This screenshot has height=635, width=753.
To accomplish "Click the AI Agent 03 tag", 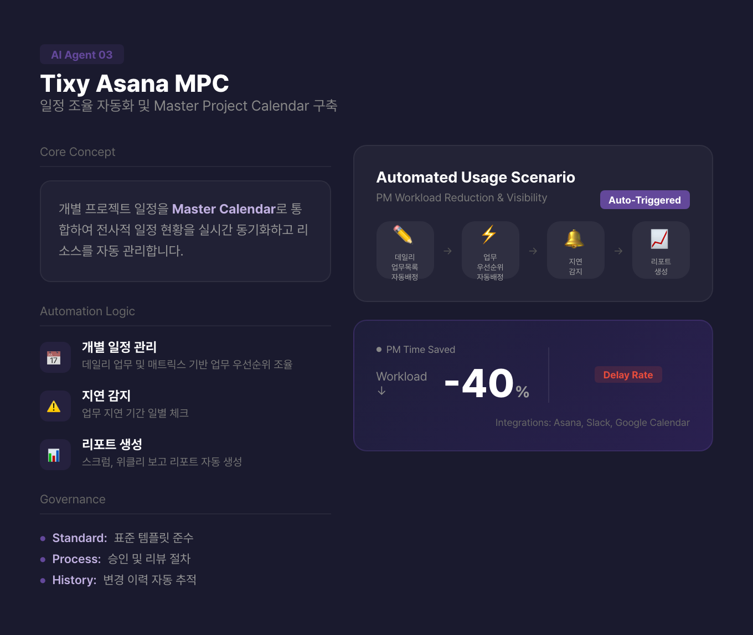I will click(x=82, y=55).
